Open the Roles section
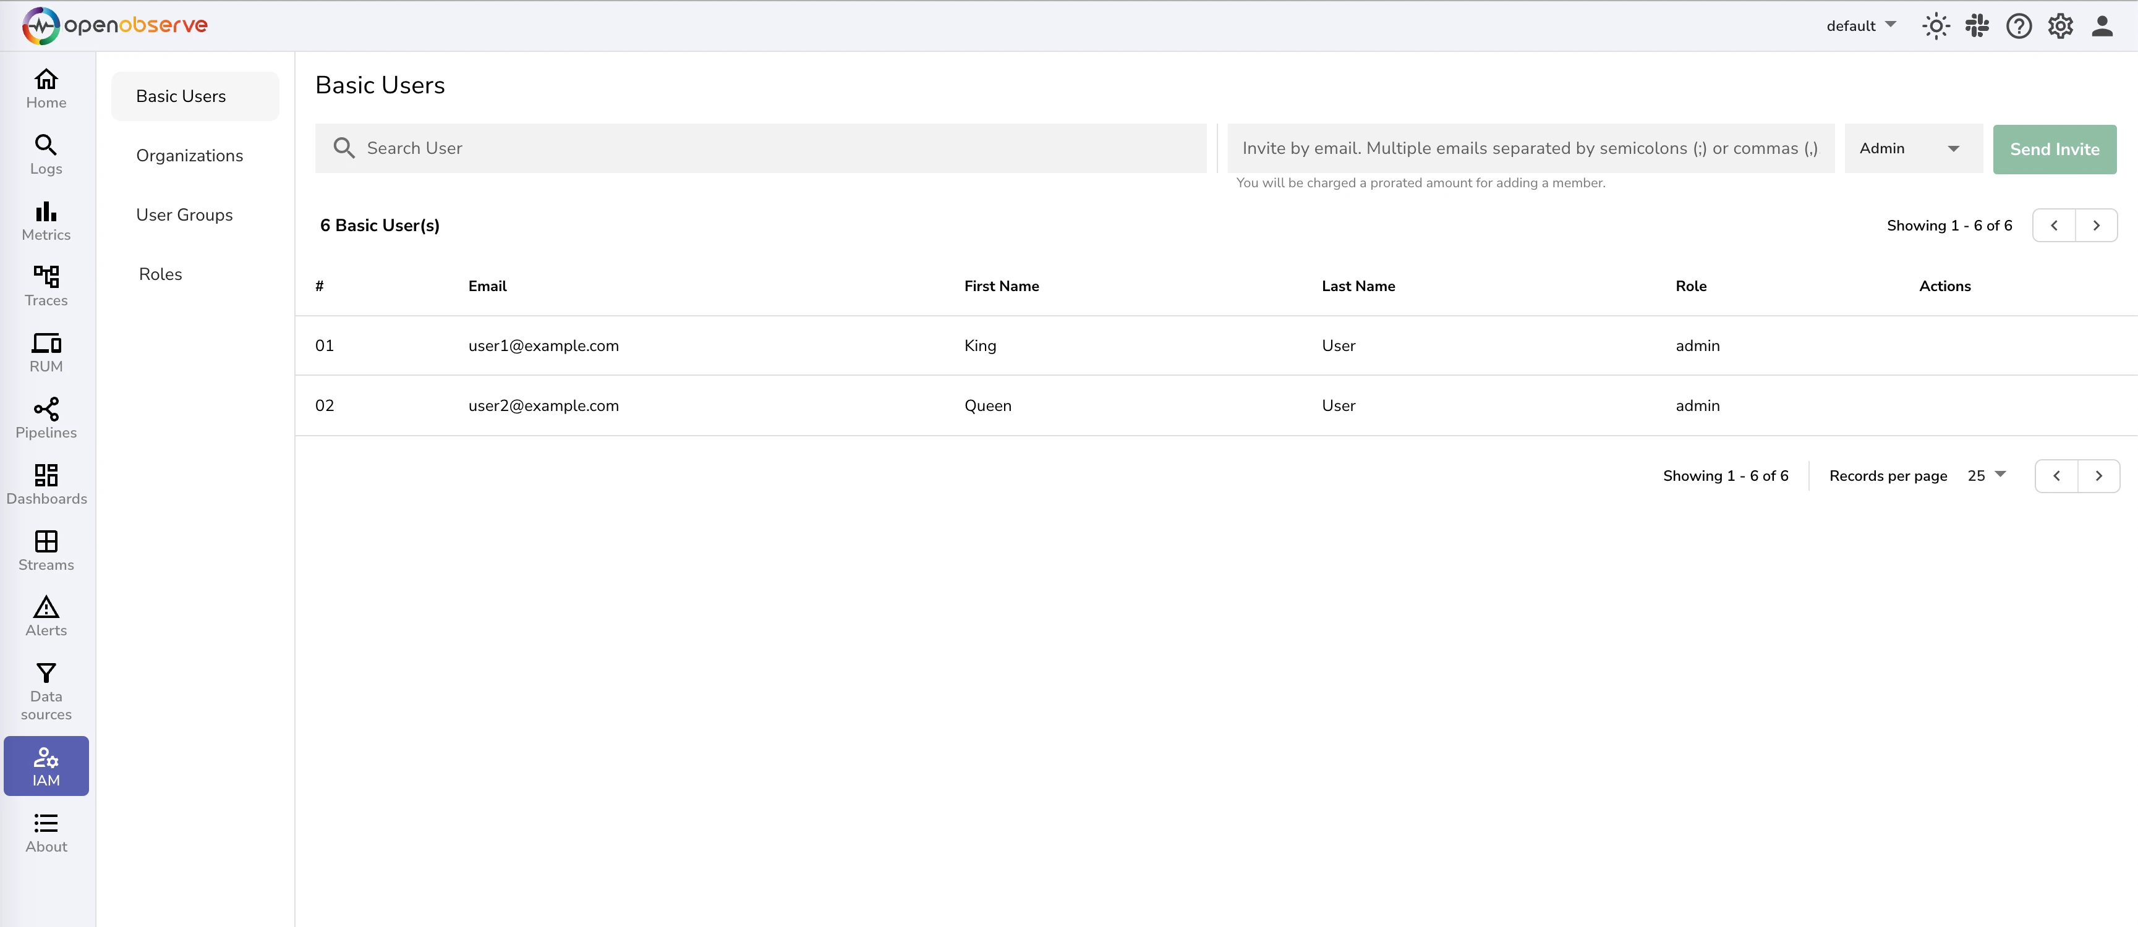2138x927 pixels. 160,274
